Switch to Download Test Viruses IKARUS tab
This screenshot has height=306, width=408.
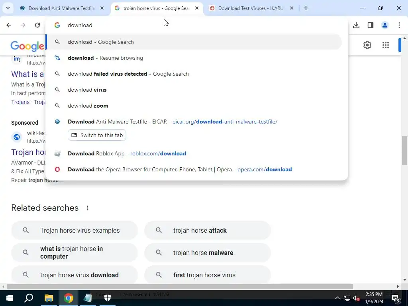tap(250, 8)
